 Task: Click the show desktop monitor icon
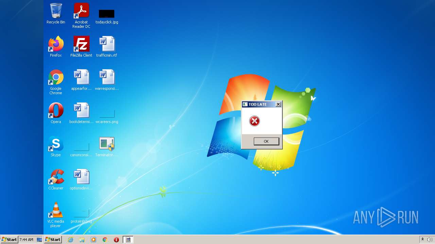pos(39,240)
